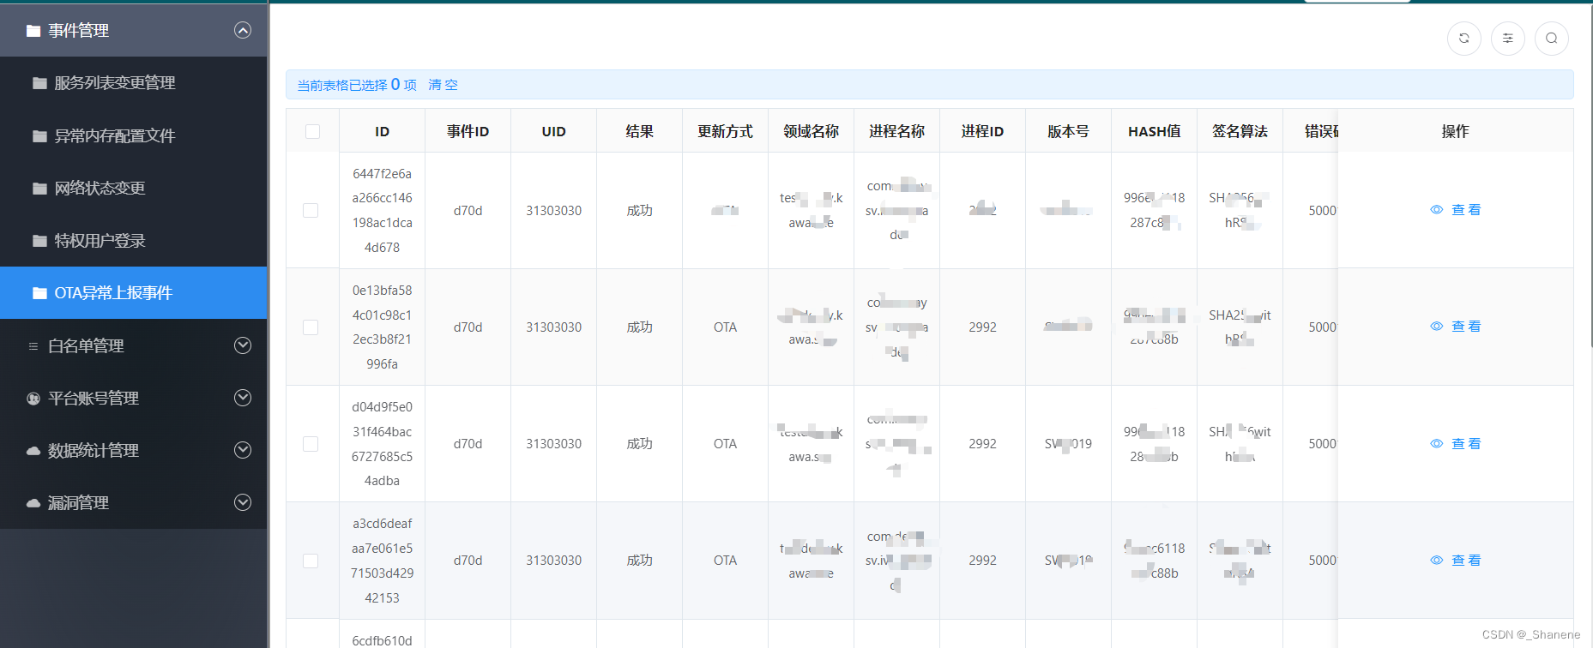Click the refresh table icon
Screen dimensions: 1593x648
[1464, 38]
